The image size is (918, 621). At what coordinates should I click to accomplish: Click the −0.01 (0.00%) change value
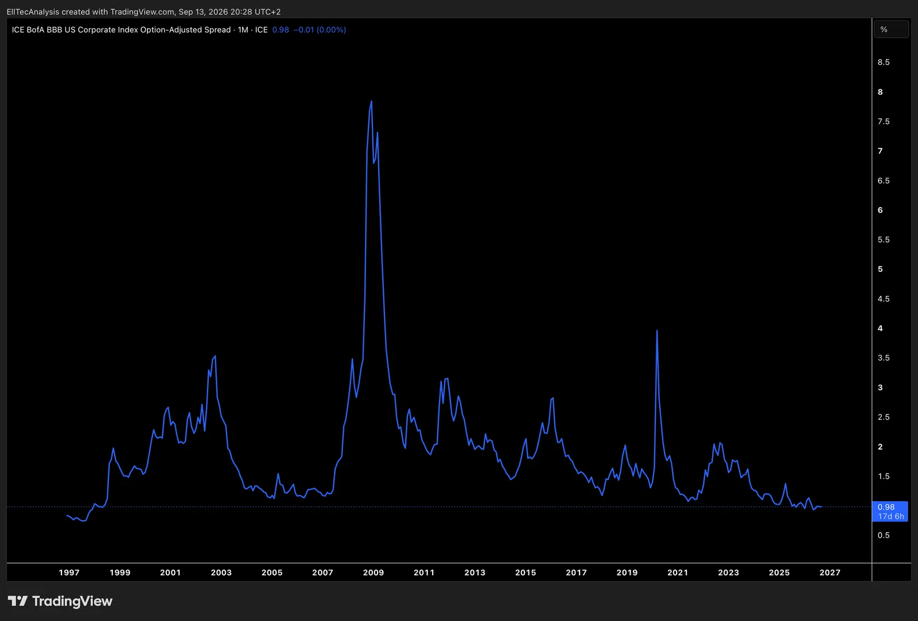pos(320,30)
